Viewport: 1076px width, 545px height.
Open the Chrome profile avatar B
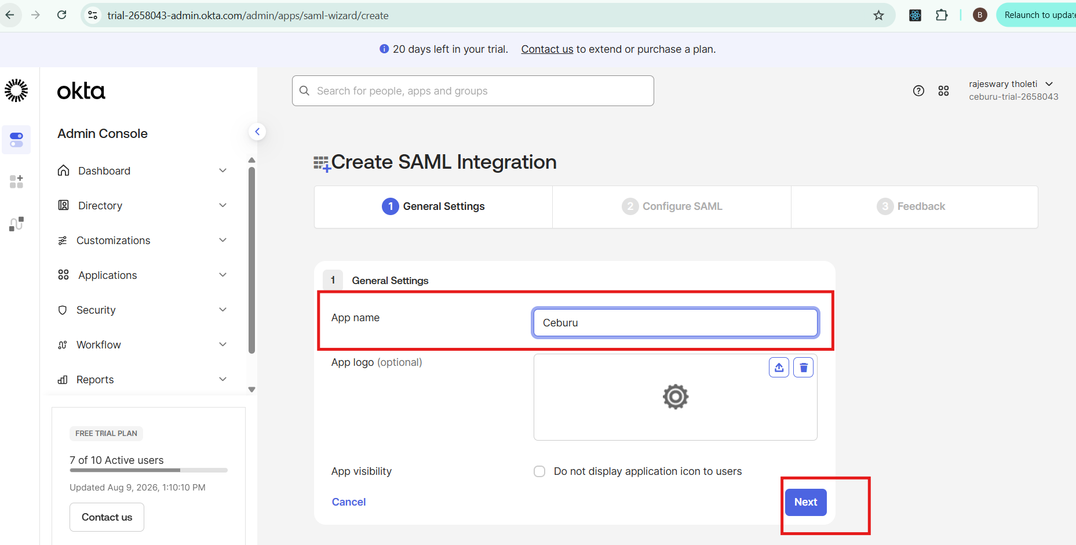(980, 15)
